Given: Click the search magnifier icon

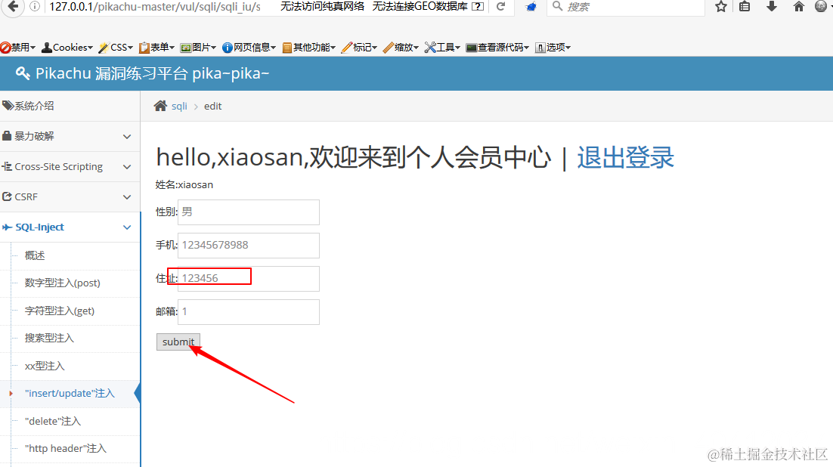Looking at the screenshot, I should [x=557, y=6].
